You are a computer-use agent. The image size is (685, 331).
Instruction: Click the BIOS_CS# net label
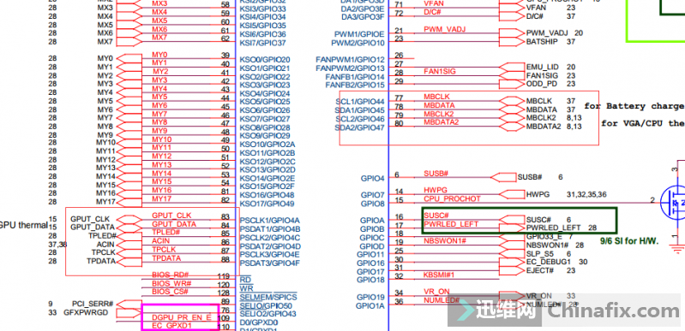tap(170, 292)
